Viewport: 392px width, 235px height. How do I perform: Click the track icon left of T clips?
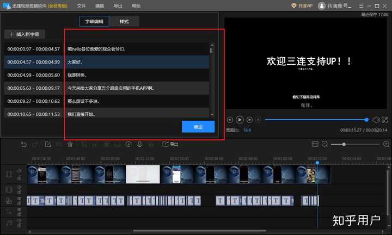pos(9,201)
